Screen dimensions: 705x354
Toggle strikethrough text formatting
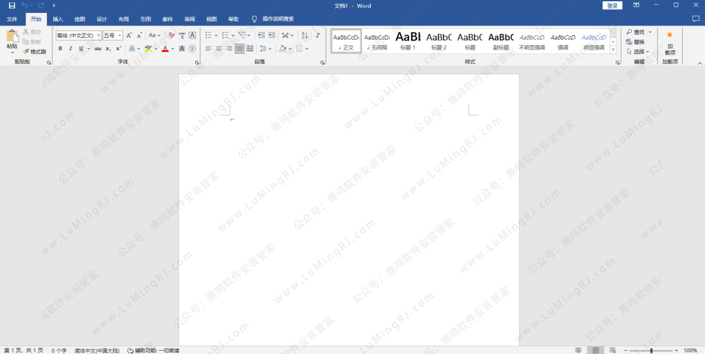point(98,49)
